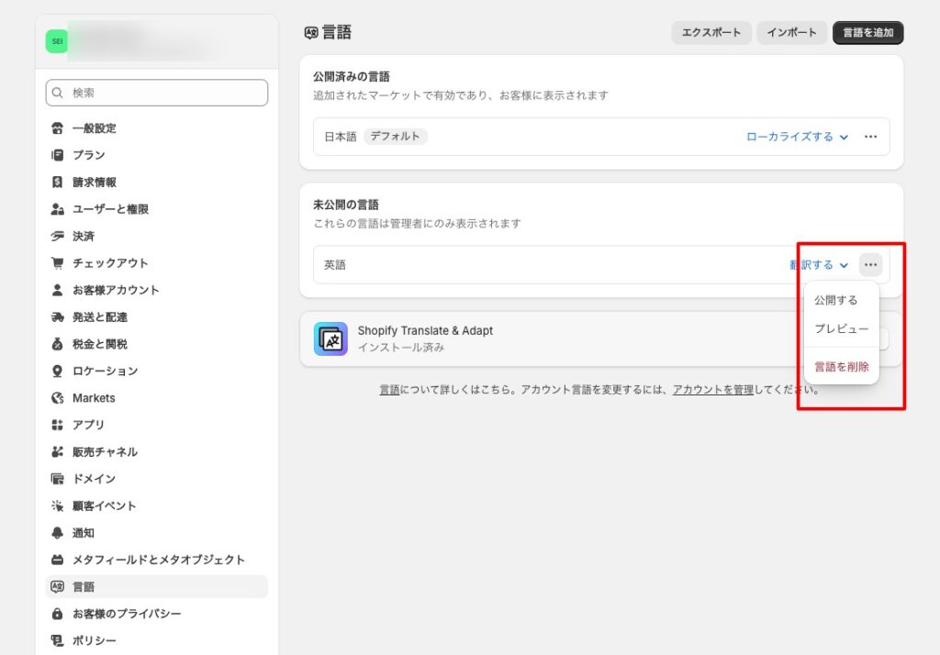Viewport: 940px width, 655px height.
Task: Click the 言語を追加 button
Action: 867,31
